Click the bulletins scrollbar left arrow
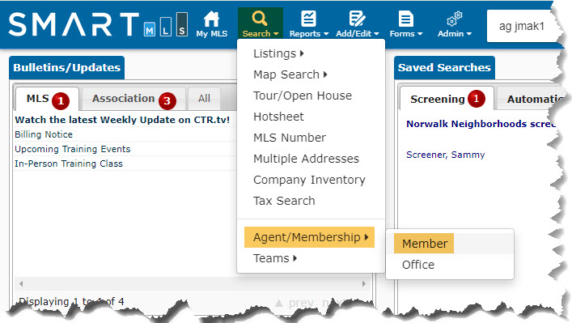Image resolution: width=572 pixels, height=323 pixels. coord(21,283)
